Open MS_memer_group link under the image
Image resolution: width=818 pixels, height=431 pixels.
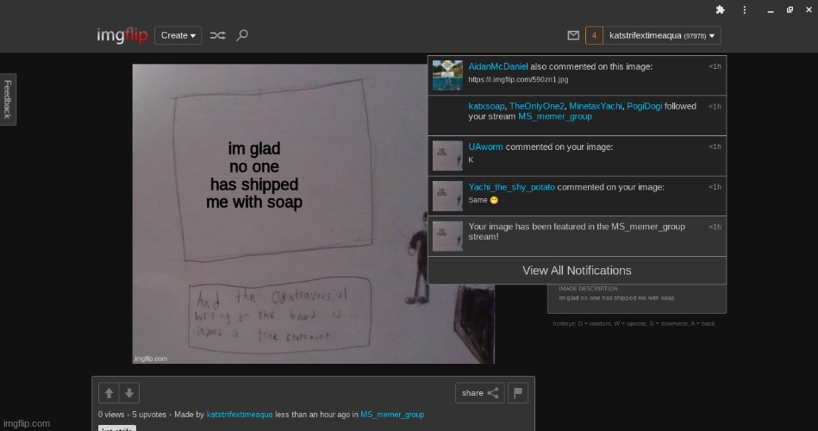392,415
